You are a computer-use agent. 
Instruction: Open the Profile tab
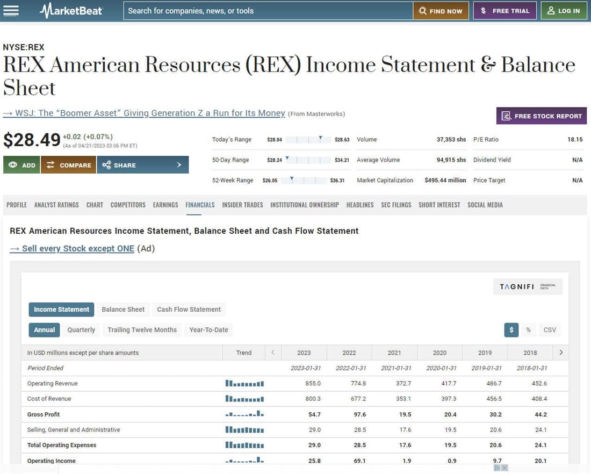pos(17,205)
